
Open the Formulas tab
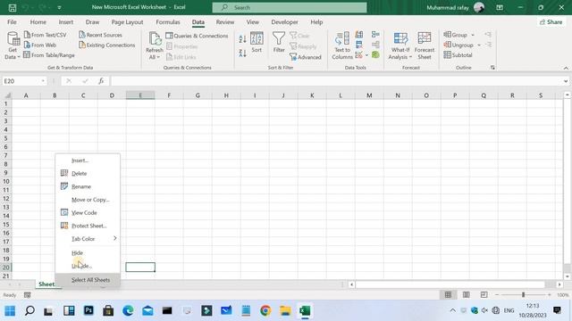(x=168, y=21)
